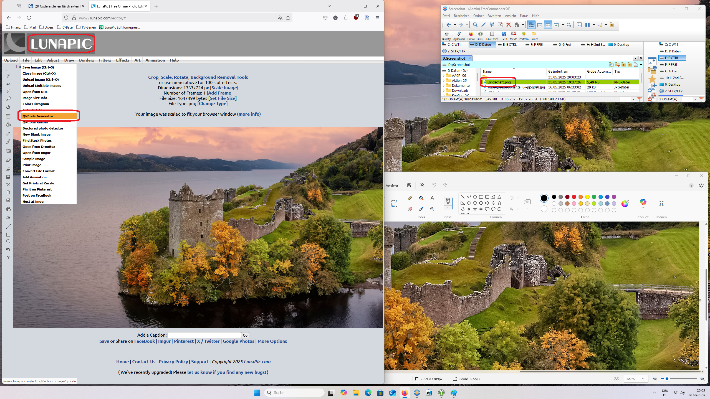The height and width of the screenshot is (399, 710).
Task: Expand the Aktien 25 folder tree node
Action: tap(444, 81)
